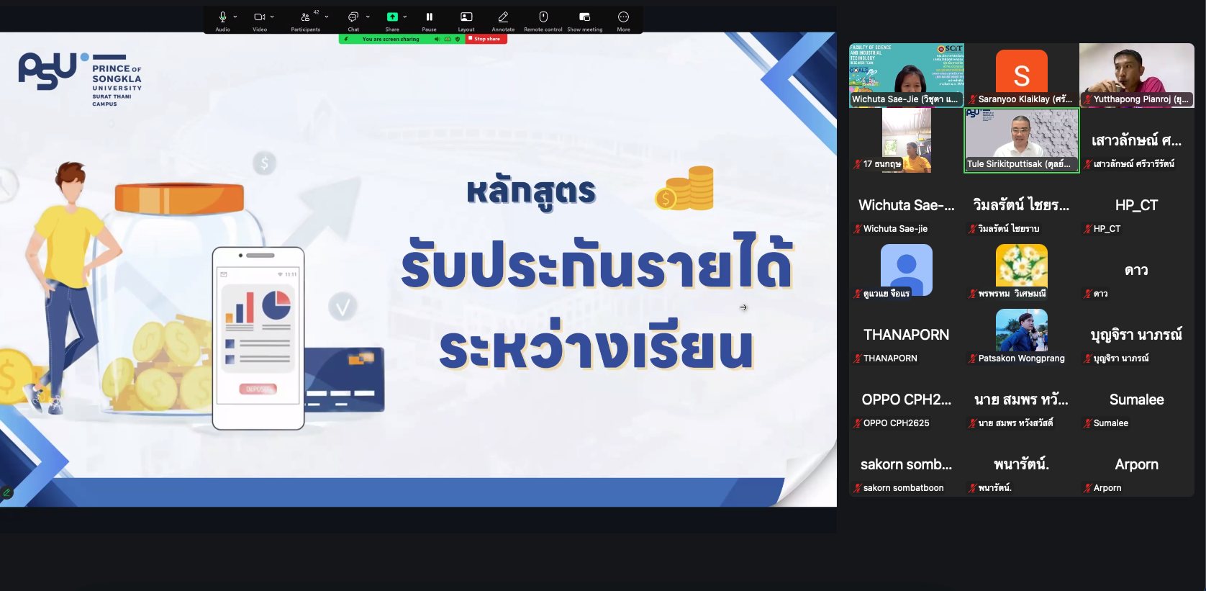Click the green Share screen icon
Image resolution: width=1206 pixels, height=591 pixels.
point(392,17)
